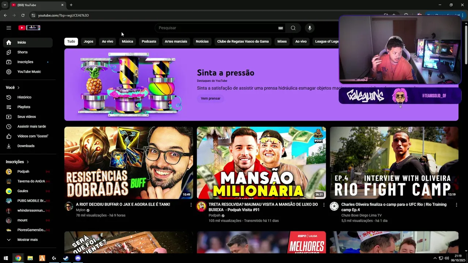The width and height of the screenshot is (468, 263).
Task: Open the Sinta a pressão banner title
Action: [226, 73]
